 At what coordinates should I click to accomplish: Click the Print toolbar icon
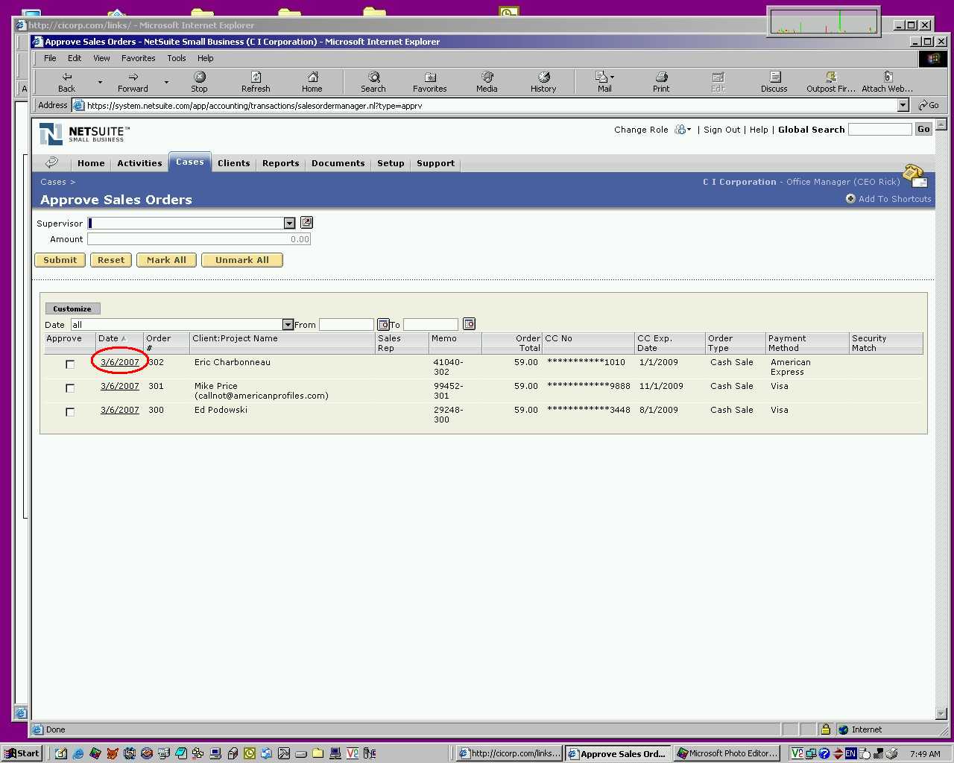(661, 77)
